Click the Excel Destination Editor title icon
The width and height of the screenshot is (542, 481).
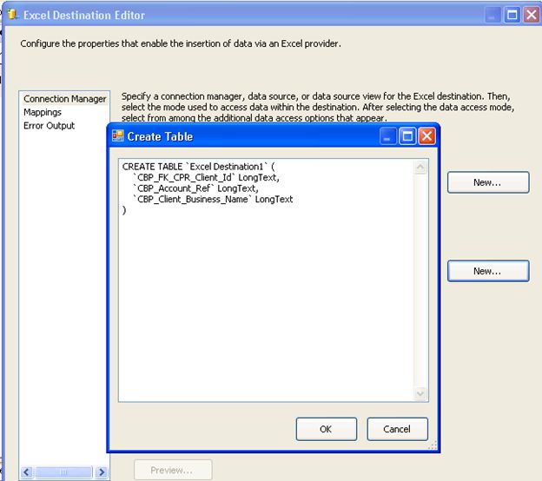click(12, 15)
